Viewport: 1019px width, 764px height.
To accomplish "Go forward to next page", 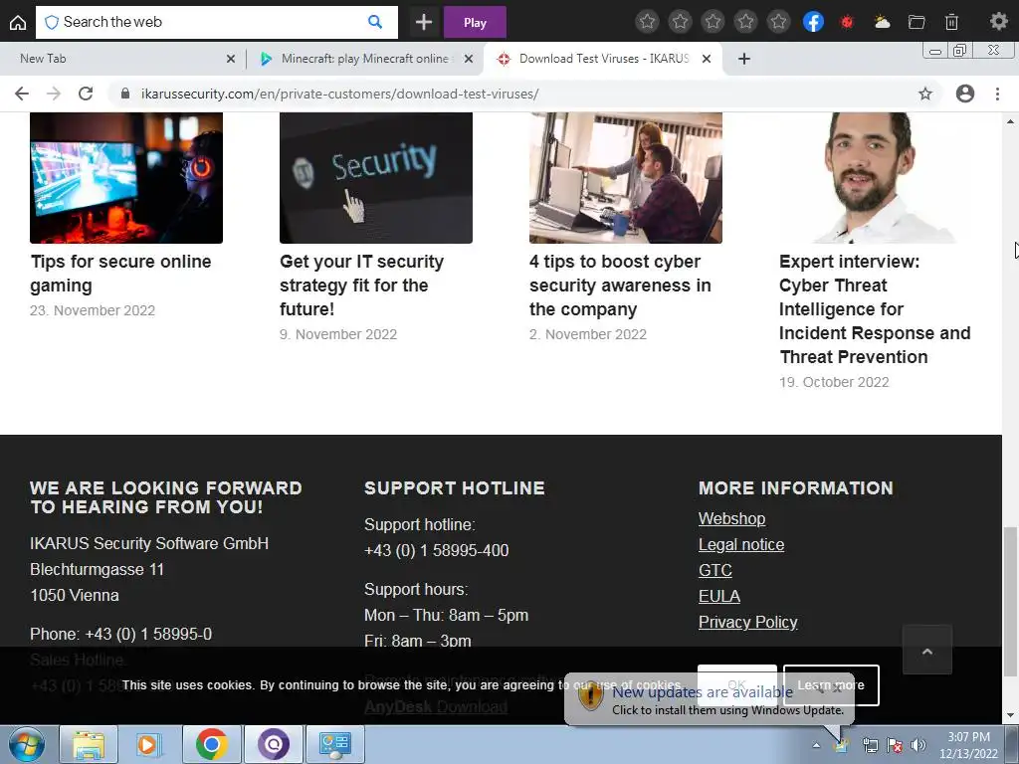I will pyautogui.click(x=54, y=94).
